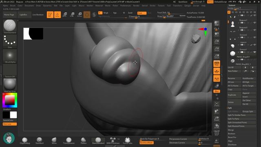Collapse the Subtool palette header

[x=232, y=5]
